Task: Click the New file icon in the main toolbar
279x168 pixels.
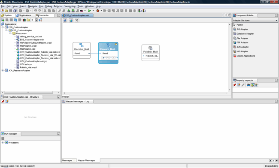Action: [x=2, y=11]
